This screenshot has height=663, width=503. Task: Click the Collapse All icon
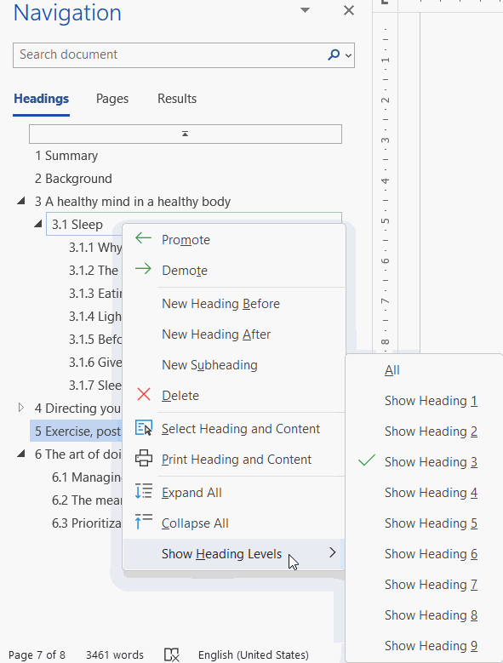(144, 522)
